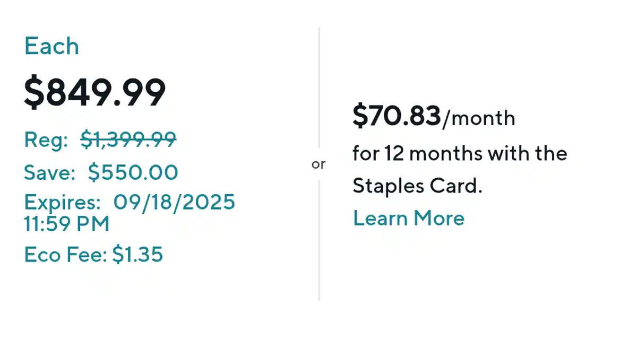The image size is (637, 358).
Task: Click the $849.99 sale price
Action: coord(95,93)
